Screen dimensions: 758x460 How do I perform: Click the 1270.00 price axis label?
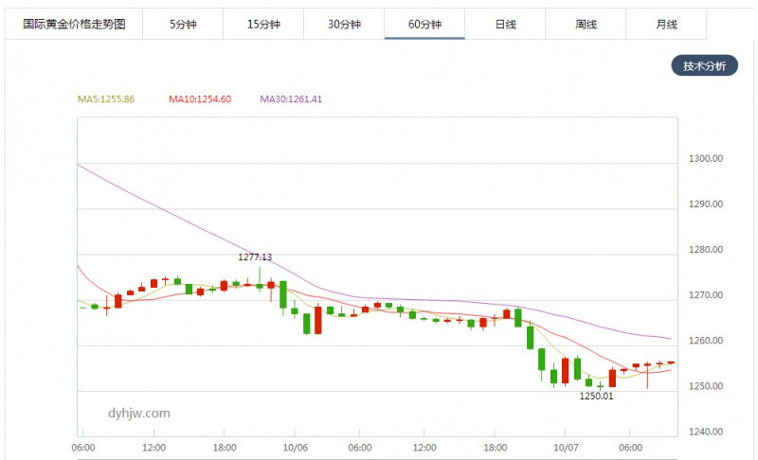pos(706,295)
